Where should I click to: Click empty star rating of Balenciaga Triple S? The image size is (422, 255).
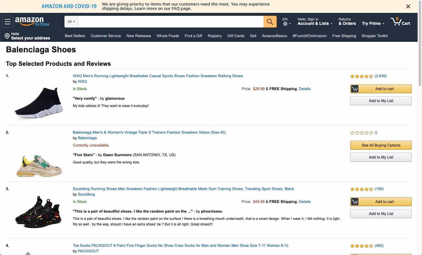(x=362, y=133)
